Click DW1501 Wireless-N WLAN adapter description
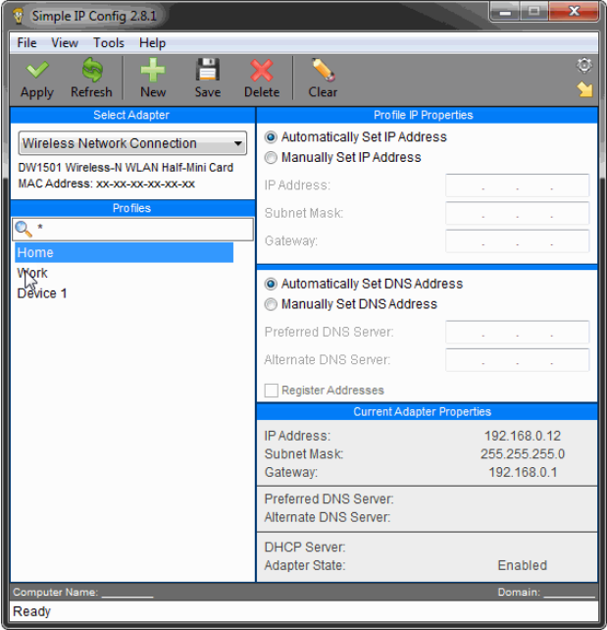Viewport: 607px width, 630px height. coord(126,167)
